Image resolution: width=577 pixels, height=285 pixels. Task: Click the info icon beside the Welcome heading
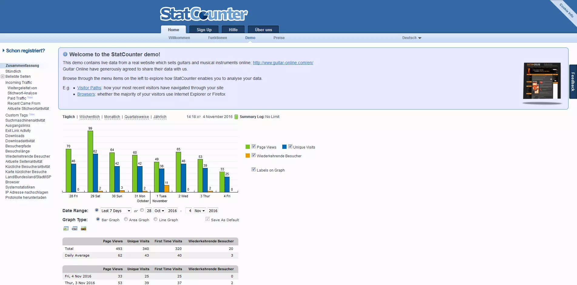(65, 54)
